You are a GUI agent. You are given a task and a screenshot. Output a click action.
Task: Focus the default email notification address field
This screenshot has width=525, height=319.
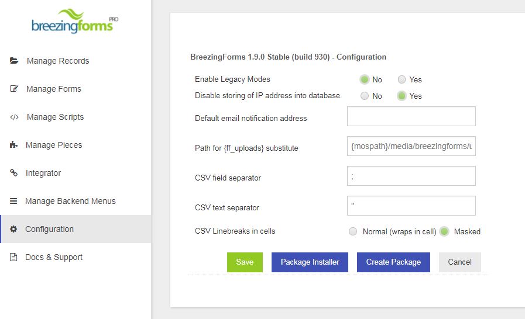point(411,116)
